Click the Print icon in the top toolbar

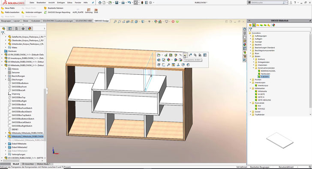pyautogui.click(x=123, y=3)
